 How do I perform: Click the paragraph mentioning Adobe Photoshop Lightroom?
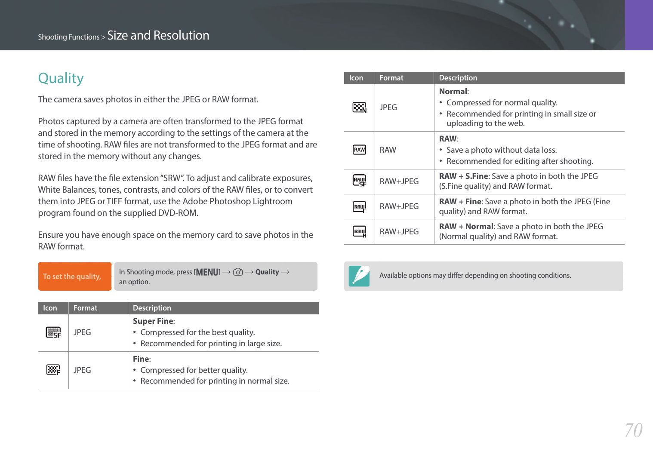point(176,196)
